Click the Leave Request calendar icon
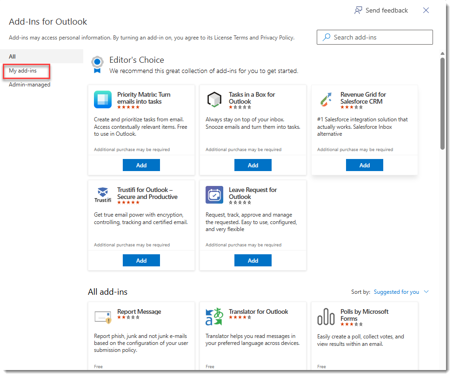The height and width of the screenshot is (377, 453). click(214, 195)
